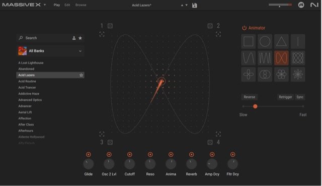This screenshot has height=186, width=322.
Task: Click the Cutoff macro knob
Action: [x=130, y=164]
